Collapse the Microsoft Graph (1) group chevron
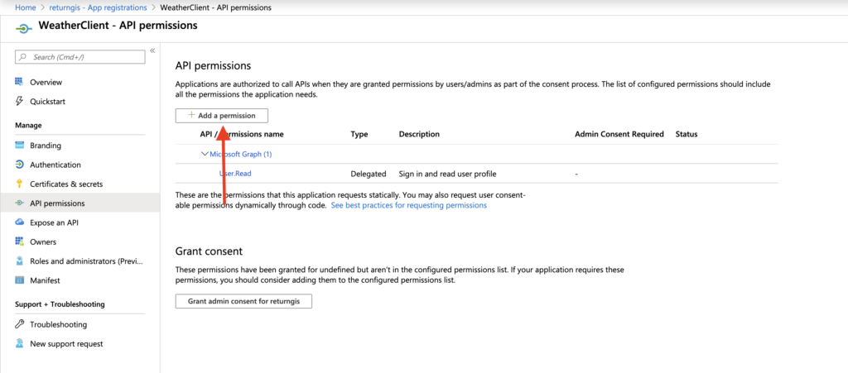Image resolution: width=848 pixels, height=373 pixels. tap(205, 154)
